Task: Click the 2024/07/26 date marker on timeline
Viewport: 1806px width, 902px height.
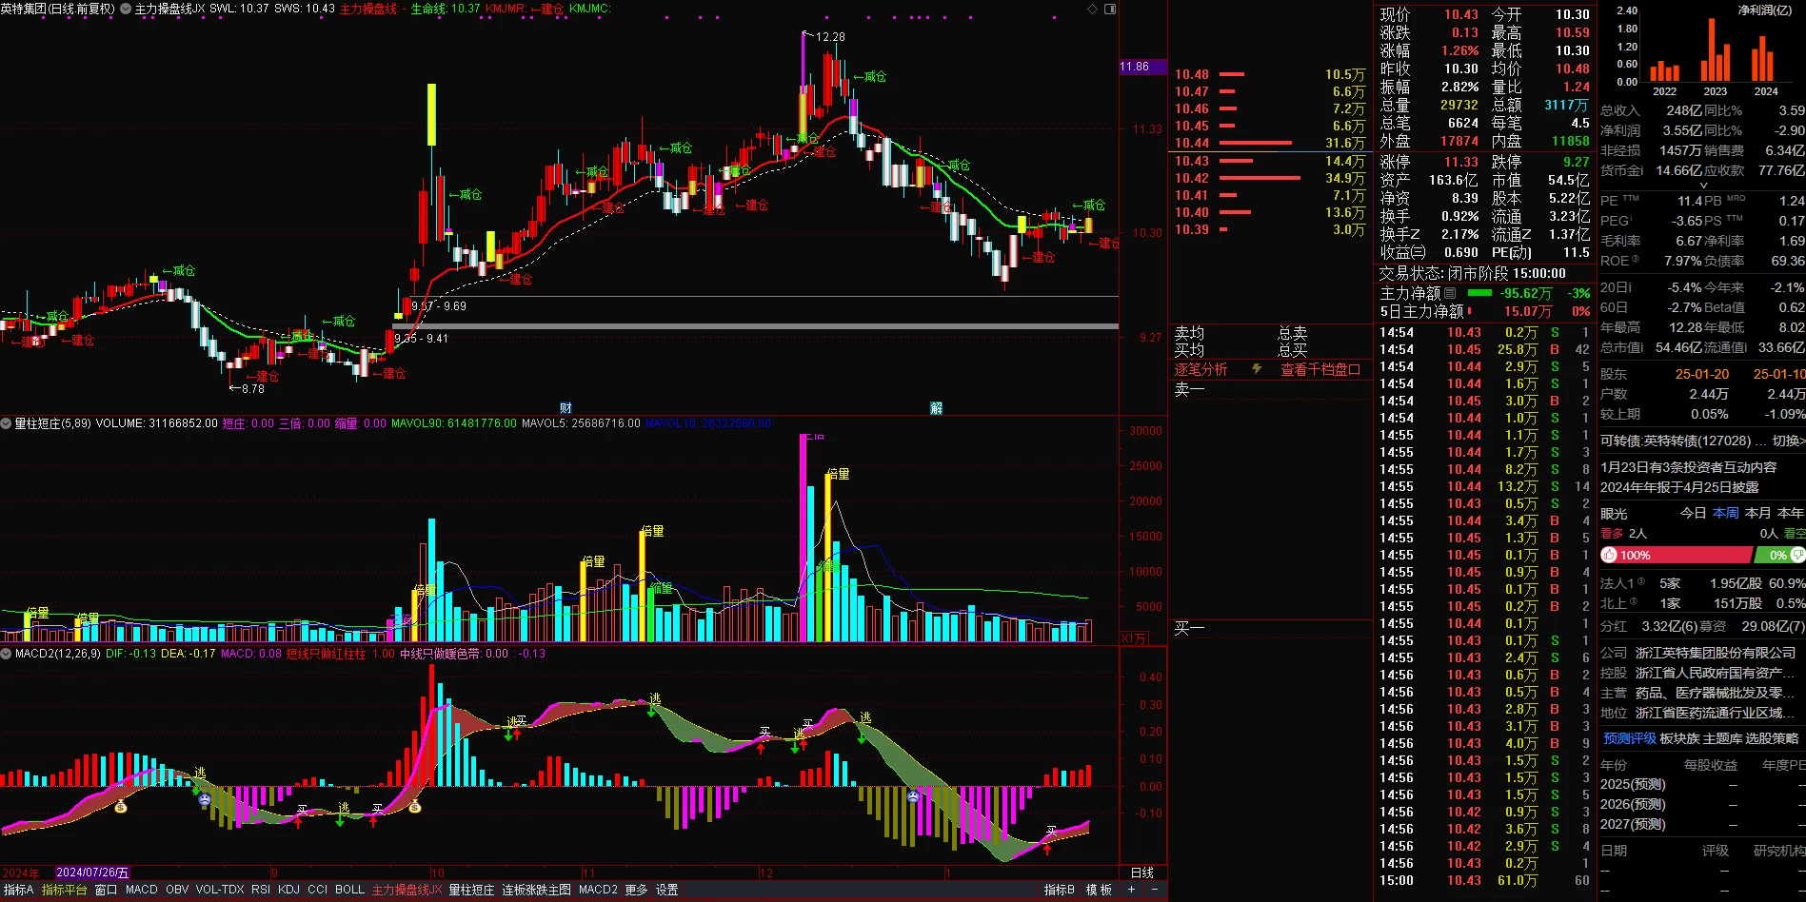Action: (91, 873)
